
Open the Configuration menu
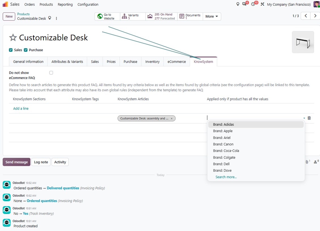tap(88, 4)
